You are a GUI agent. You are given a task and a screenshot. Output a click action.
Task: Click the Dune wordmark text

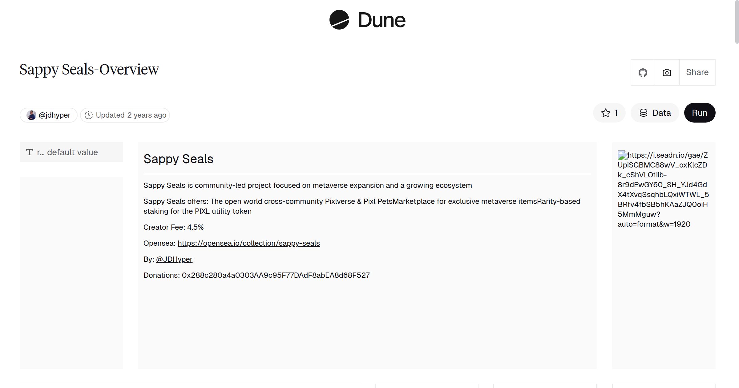pos(382,20)
